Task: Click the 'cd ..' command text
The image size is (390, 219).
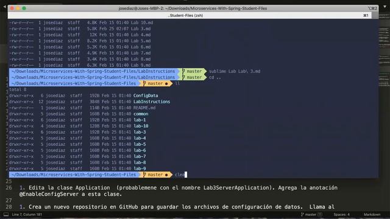Action: (x=215, y=77)
